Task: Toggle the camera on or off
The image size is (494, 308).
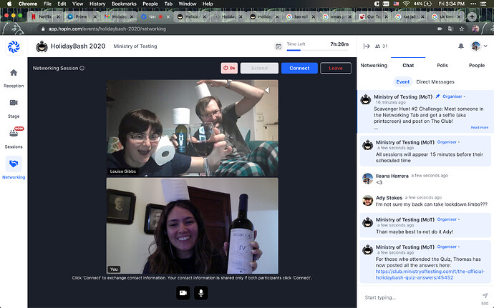Action: tap(183, 293)
